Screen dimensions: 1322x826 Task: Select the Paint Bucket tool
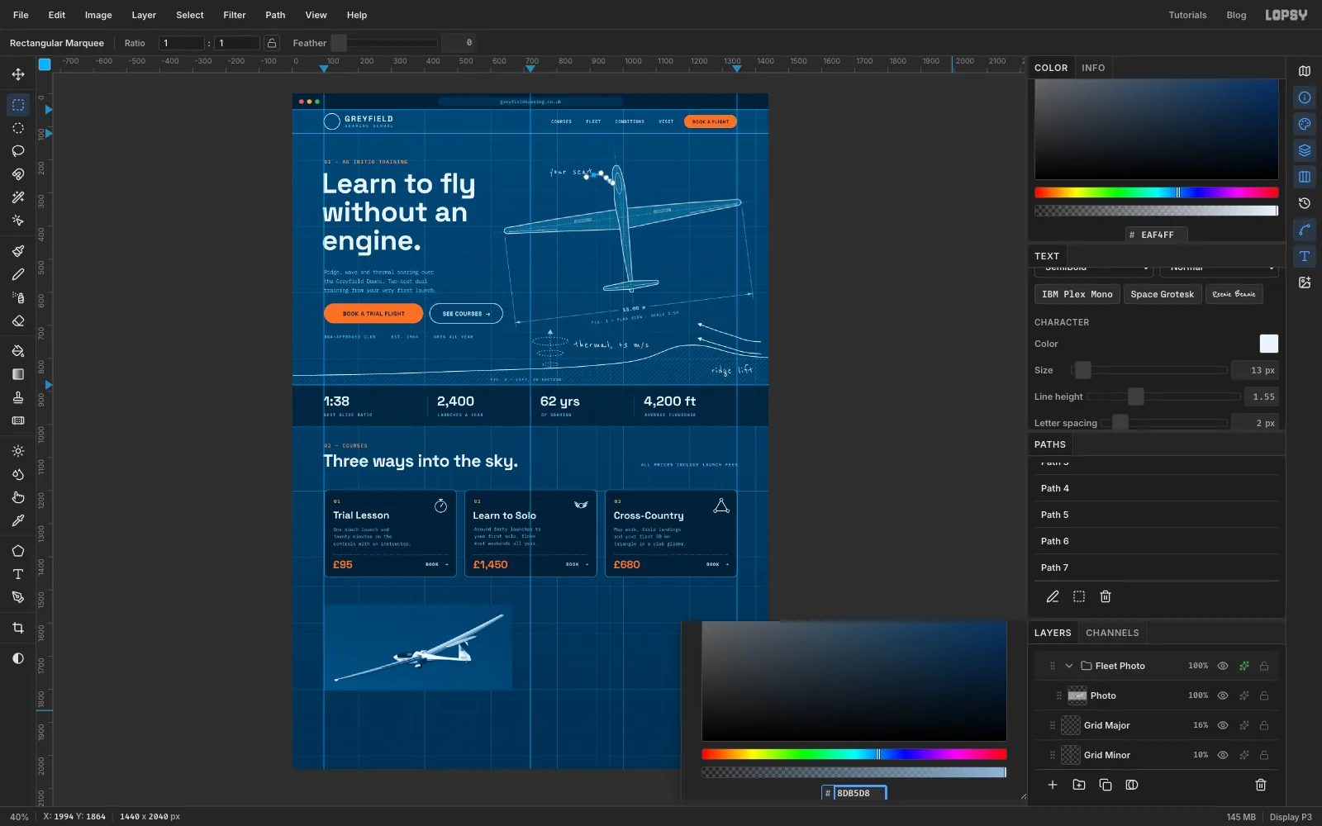18,351
